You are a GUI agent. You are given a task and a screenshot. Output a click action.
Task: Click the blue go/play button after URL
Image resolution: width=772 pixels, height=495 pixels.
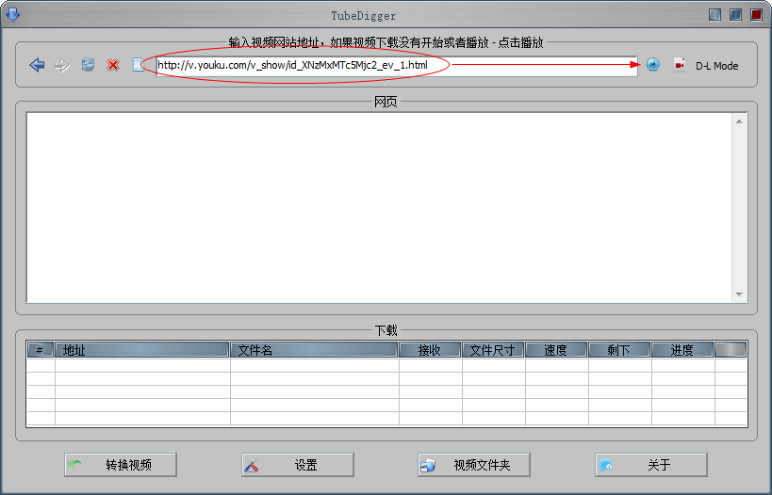(x=653, y=64)
